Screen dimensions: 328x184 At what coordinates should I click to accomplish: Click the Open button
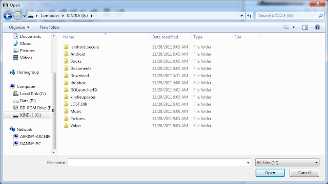270,173
